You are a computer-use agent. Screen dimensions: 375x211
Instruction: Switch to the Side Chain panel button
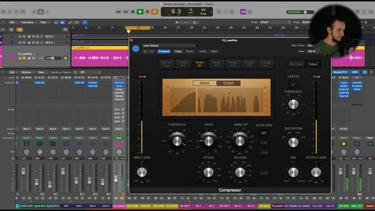[296, 64]
